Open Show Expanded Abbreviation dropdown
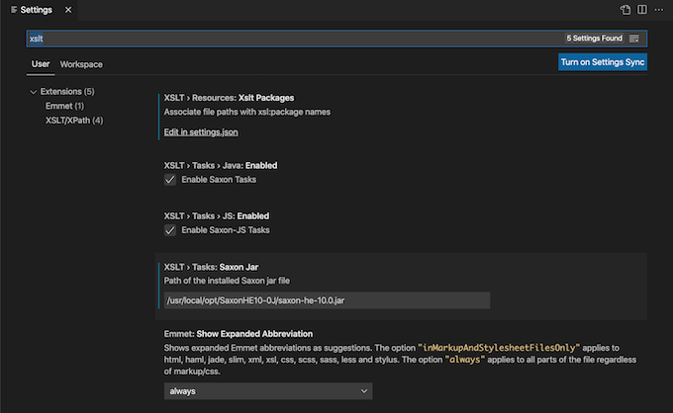The width and height of the screenshot is (673, 413). (x=268, y=391)
